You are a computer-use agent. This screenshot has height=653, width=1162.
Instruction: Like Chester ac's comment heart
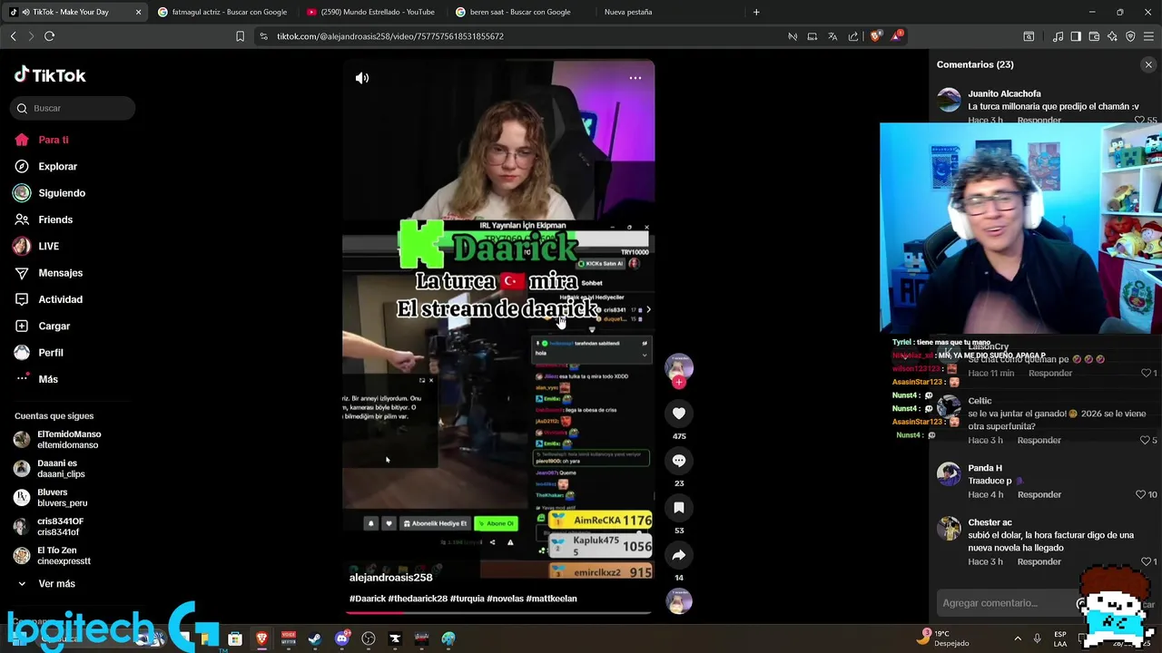1145,562
